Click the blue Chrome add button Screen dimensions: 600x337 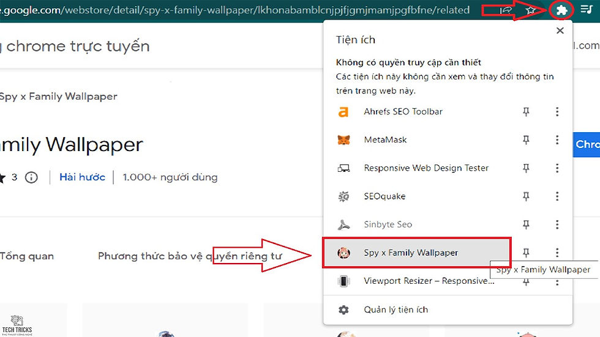point(587,144)
